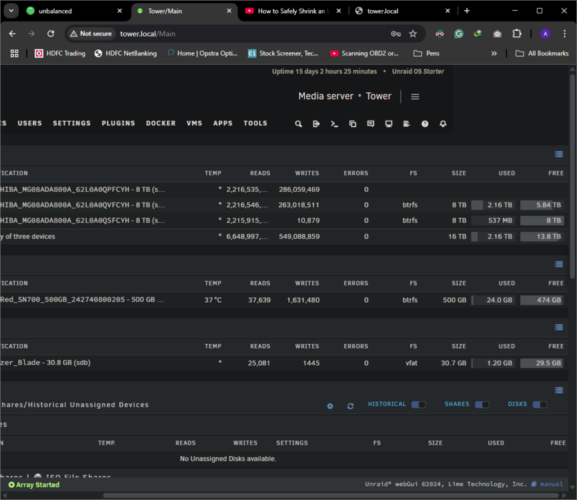The height and width of the screenshot is (500, 577).
Task: Open the MG08ADA800A_62L0A0QVFCYH disk
Action: coord(83,205)
